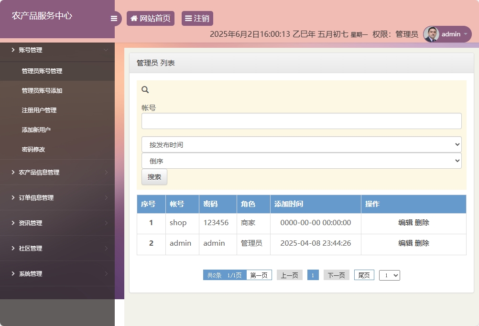
Task: Open the admin user dropdown caret
Action: [x=465, y=34]
